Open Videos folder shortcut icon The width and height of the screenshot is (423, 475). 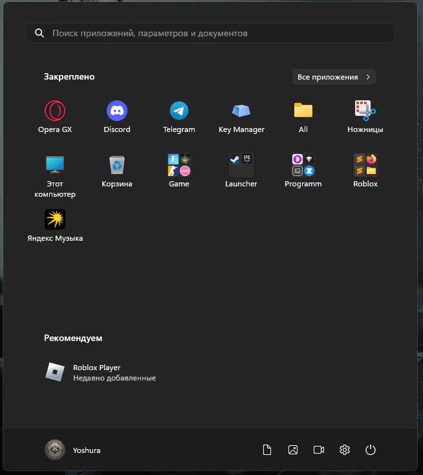(318, 450)
